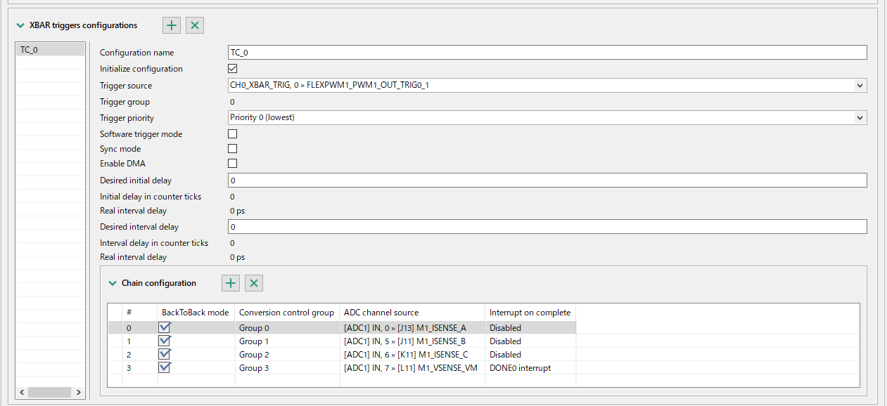Collapse the XBAR triggers configurations section
The height and width of the screenshot is (406, 887).
[x=20, y=25]
